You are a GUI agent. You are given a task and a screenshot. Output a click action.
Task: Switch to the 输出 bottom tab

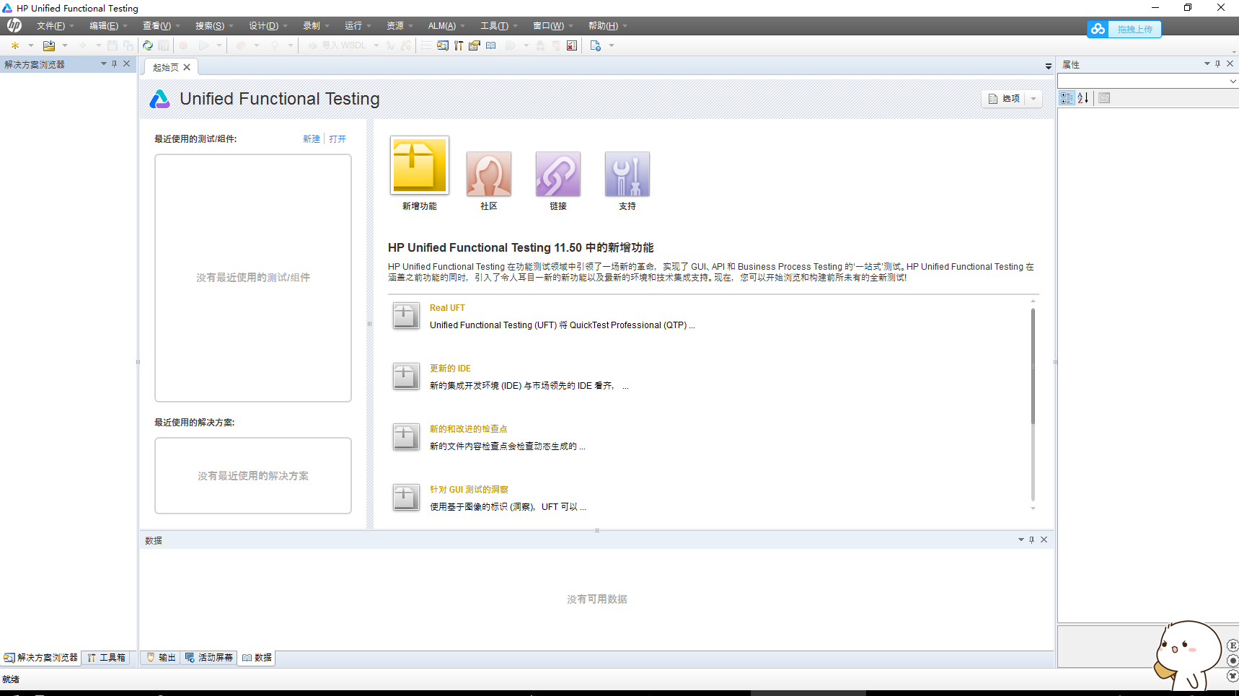(x=162, y=658)
